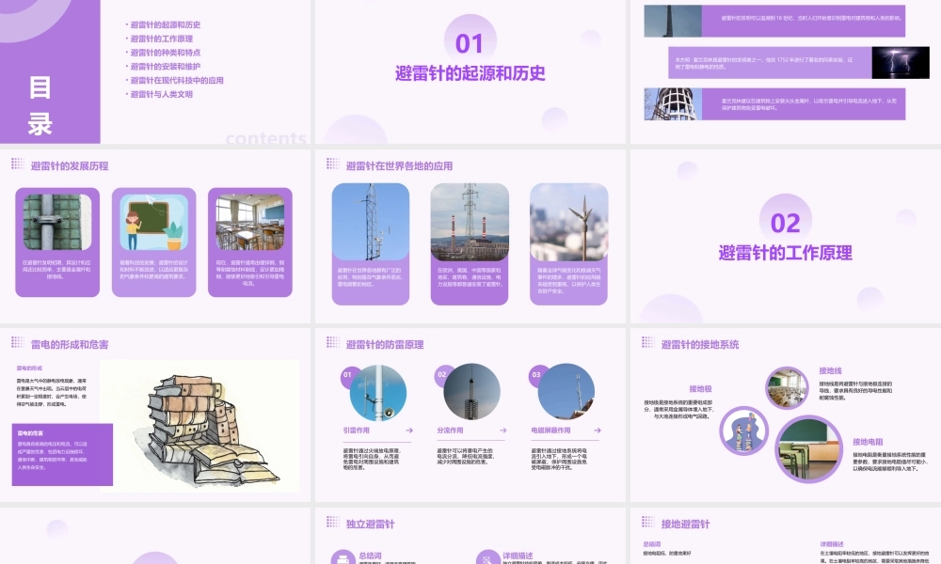Image resolution: width=941 pixels, height=564 pixels.
Task: Click the 引雷作用 label
Action: (x=356, y=431)
